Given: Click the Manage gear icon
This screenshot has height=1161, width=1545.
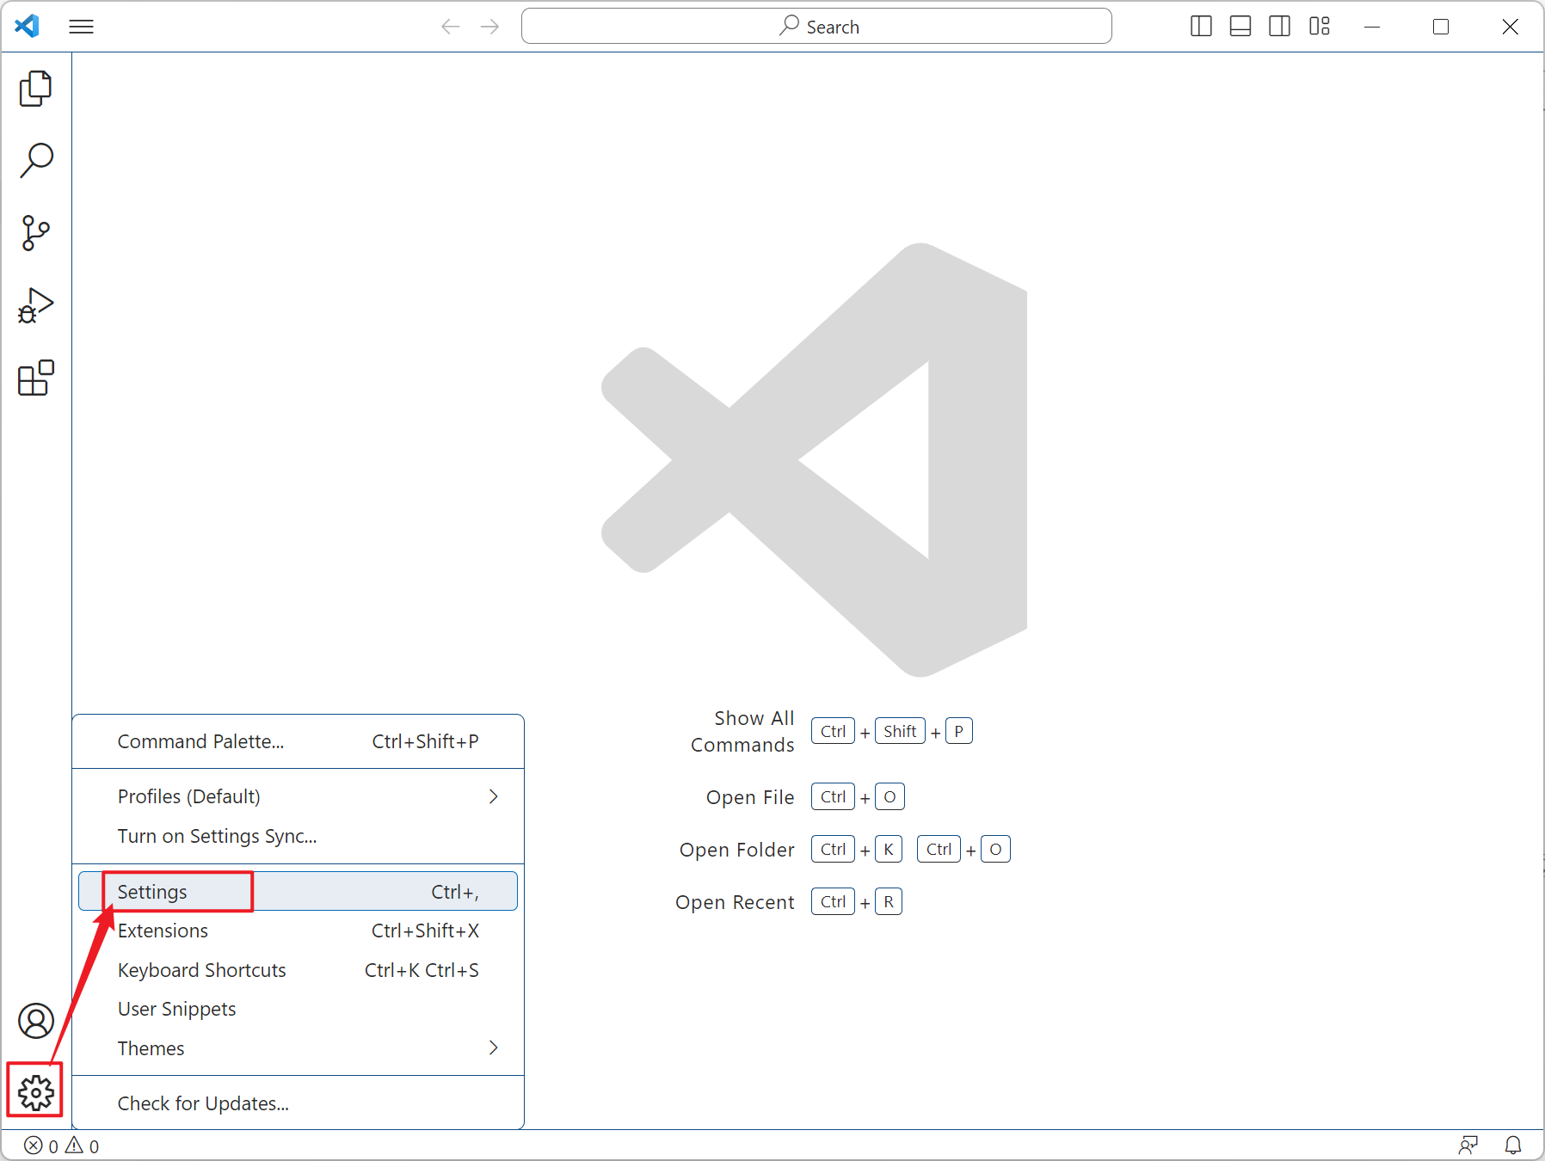Looking at the screenshot, I should (x=35, y=1093).
